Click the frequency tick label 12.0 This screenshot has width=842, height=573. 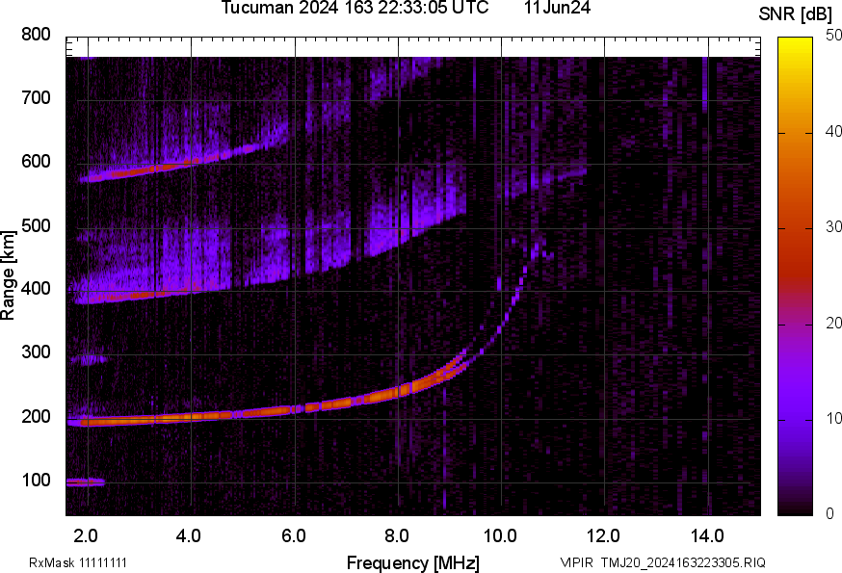(x=604, y=536)
